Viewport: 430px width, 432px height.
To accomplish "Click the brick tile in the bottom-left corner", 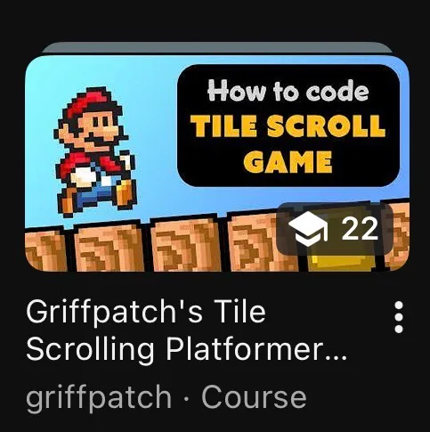I will pos(45,250).
